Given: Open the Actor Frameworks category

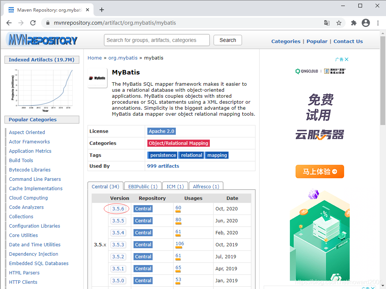Looking at the screenshot, I should tap(30, 142).
